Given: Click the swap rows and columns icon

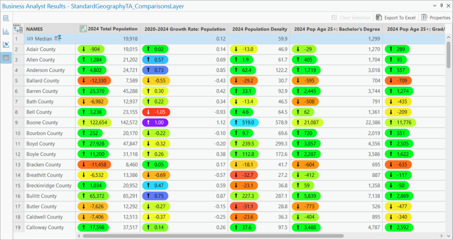Looking at the screenshot, I should click(x=18, y=28).
